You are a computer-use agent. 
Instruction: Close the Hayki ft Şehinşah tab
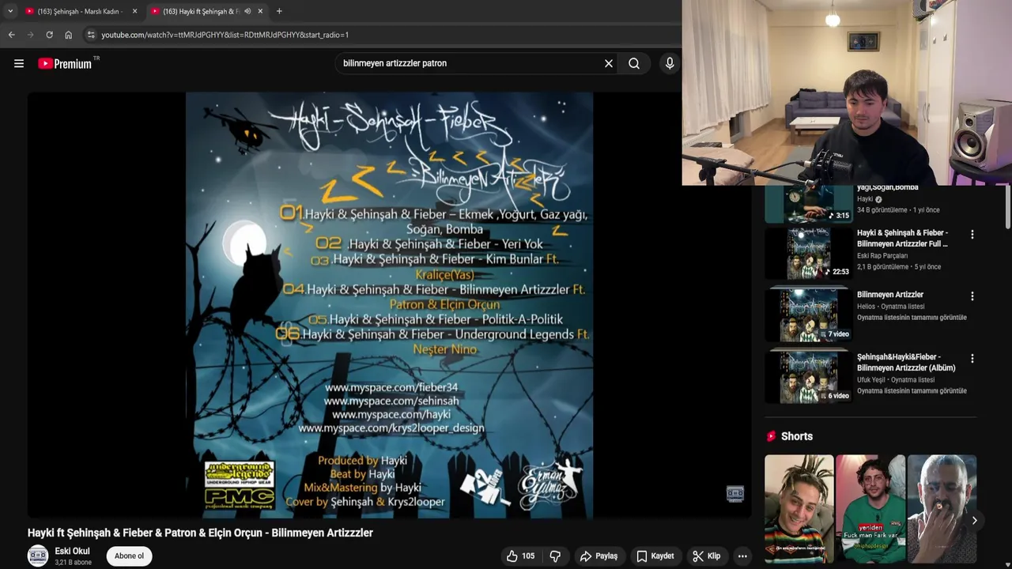pos(260,11)
